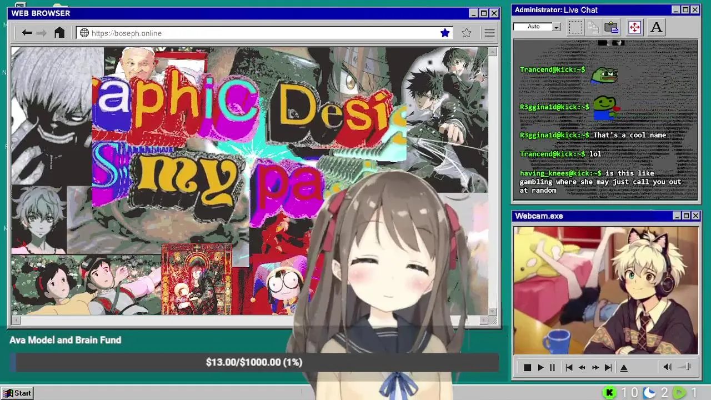Click the religious icon painting thumbnail

tap(197, 279)
